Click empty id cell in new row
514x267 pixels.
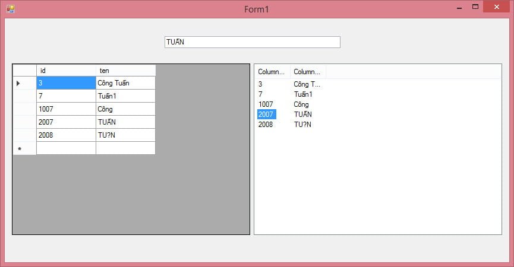point(66,148)
